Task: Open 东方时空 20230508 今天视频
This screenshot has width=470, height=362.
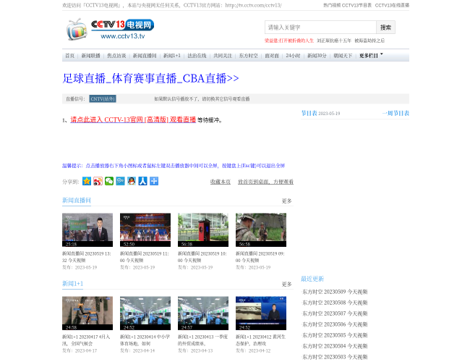Action: 335,303
